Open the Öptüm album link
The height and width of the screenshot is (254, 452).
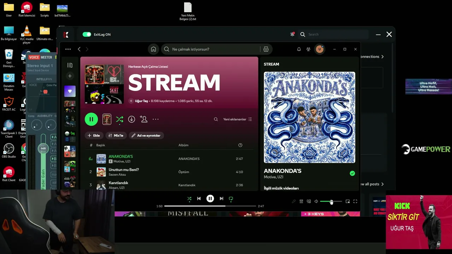click(x=184, y=172)
